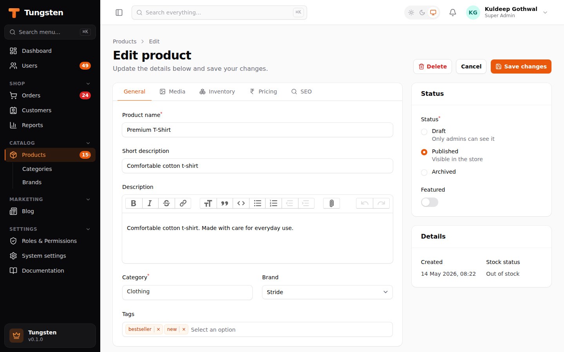Select the Archived status radio
This screenshot has width=564, height=352.
[424, 172]
